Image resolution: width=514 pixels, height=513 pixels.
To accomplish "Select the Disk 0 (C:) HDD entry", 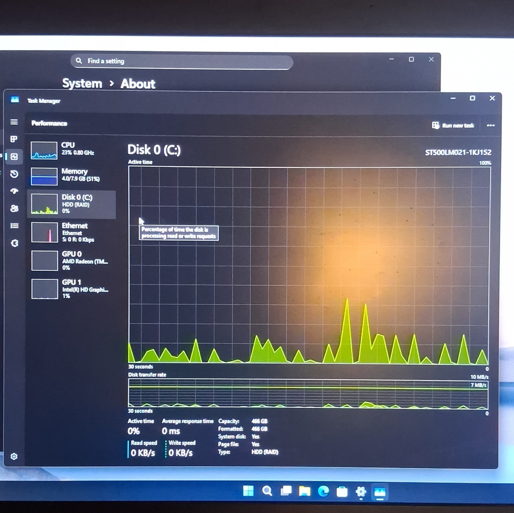I will click(x=71, y=204).
